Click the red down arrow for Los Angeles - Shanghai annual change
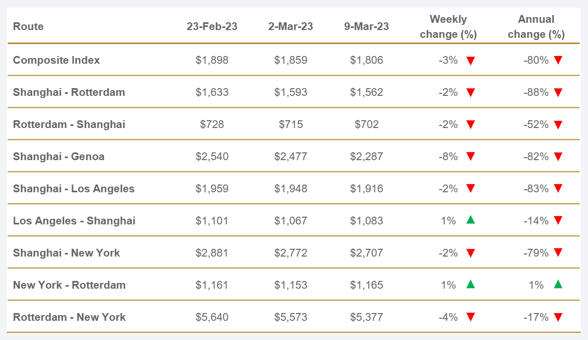The width and height of the screenshot is (588, 340). [558, 221]
